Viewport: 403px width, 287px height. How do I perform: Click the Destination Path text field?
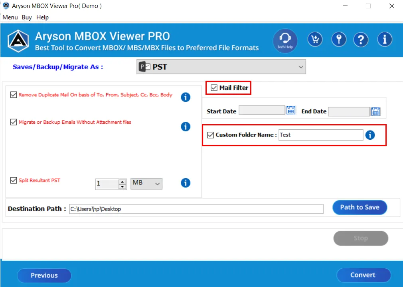(x=196, y=209)
